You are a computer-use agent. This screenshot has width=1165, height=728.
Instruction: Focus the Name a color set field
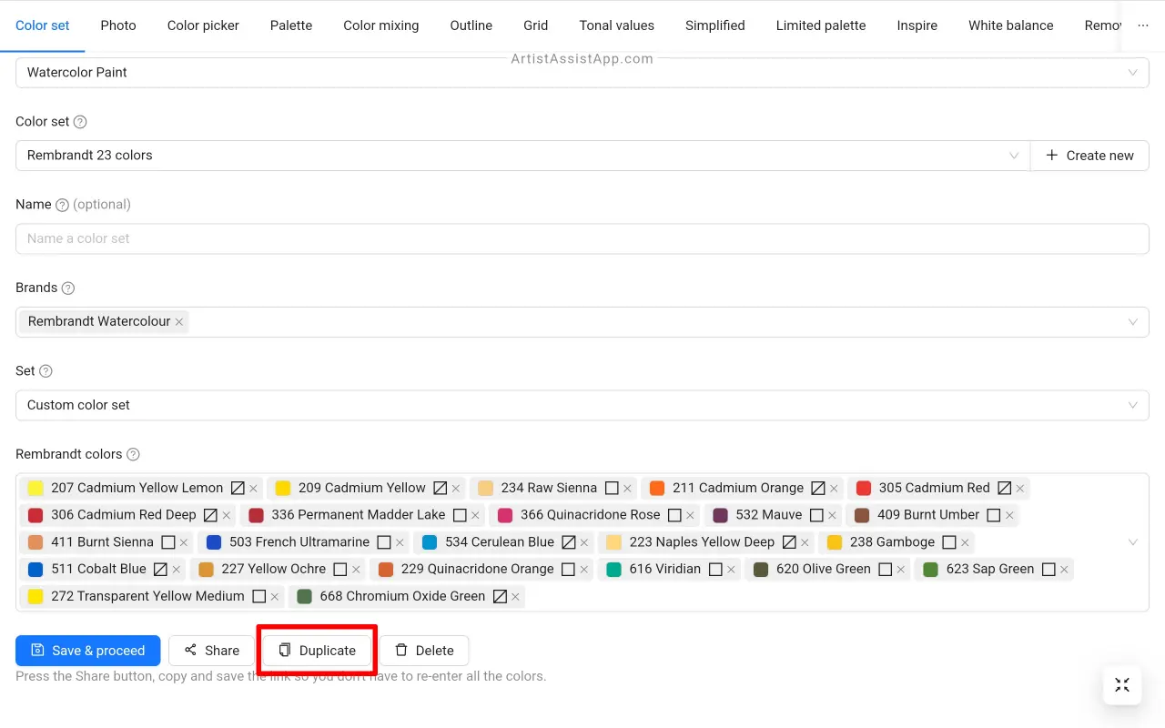(582, 239)
